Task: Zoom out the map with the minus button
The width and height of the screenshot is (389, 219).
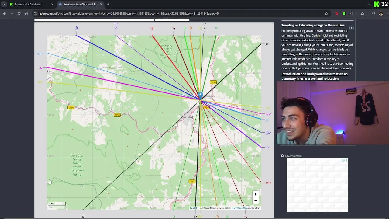Action: tap(256, 200)
